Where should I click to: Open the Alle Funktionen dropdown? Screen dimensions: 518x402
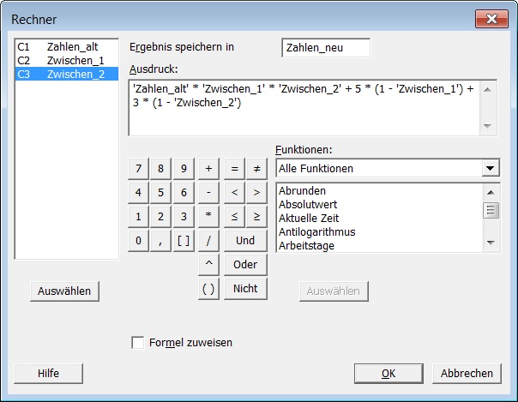click(x=491, y=168)
